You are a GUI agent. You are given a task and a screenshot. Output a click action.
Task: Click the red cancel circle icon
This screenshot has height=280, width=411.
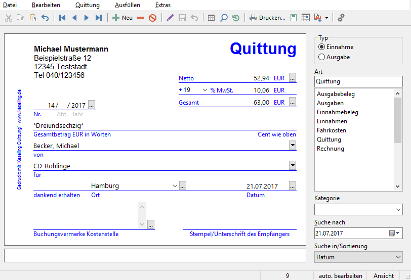tap(152, 18)
